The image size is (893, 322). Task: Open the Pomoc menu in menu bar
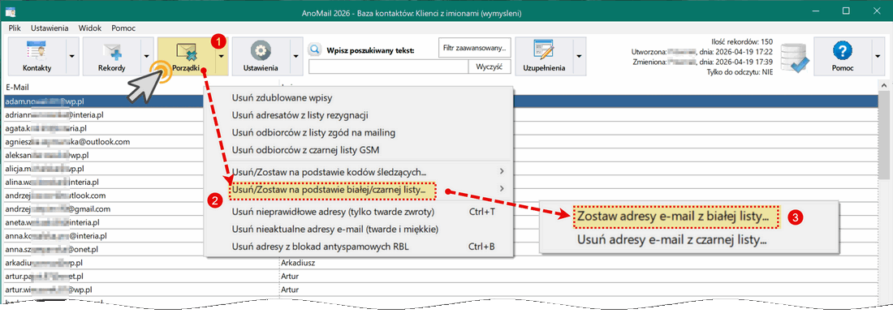tap(123, 28)
